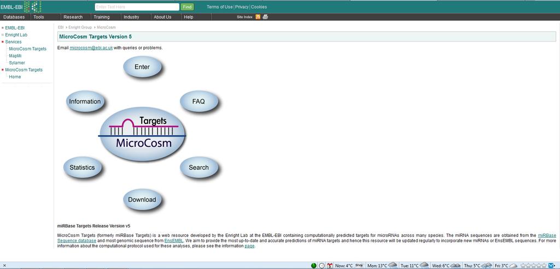Click EBI in breadcrumb
This screenshot has width=560, height=269.
[61, 27]
